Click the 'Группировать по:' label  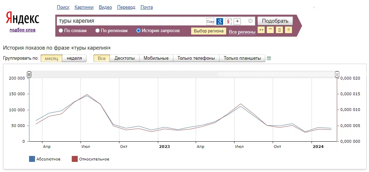[x=21, y=58]
